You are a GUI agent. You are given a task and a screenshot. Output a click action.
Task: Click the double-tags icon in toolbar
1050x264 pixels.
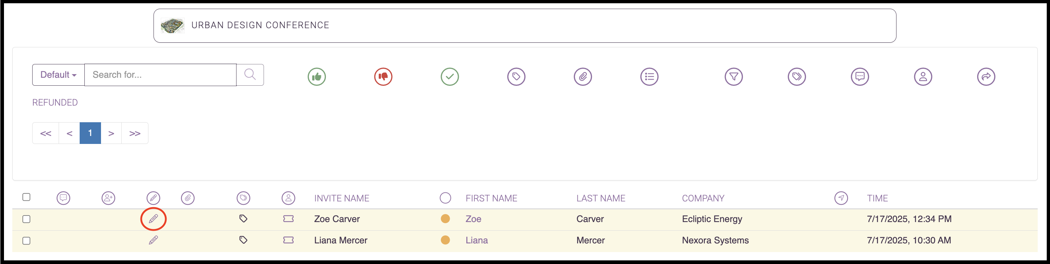(x=797, y=77)
